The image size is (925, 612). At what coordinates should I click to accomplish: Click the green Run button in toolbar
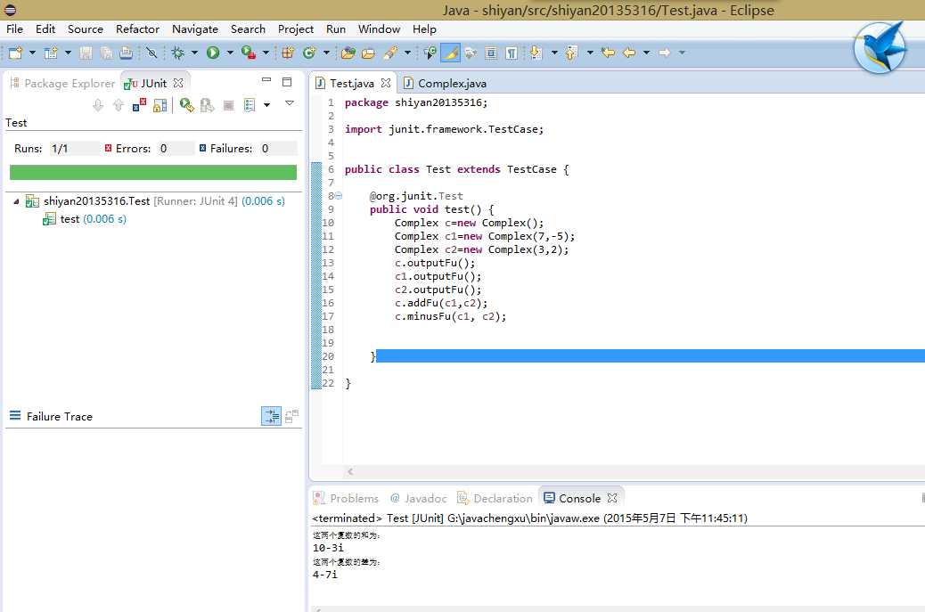(x=213, y=53)
